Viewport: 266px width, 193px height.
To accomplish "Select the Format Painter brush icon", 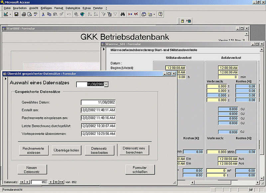I will [61, 14].
